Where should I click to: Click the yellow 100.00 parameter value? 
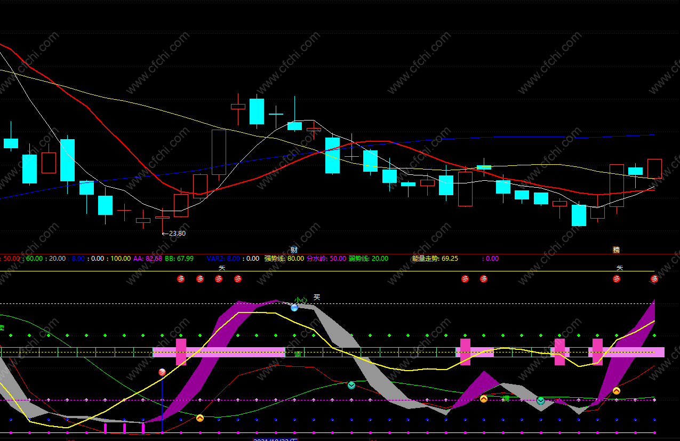tap(121, 259)
